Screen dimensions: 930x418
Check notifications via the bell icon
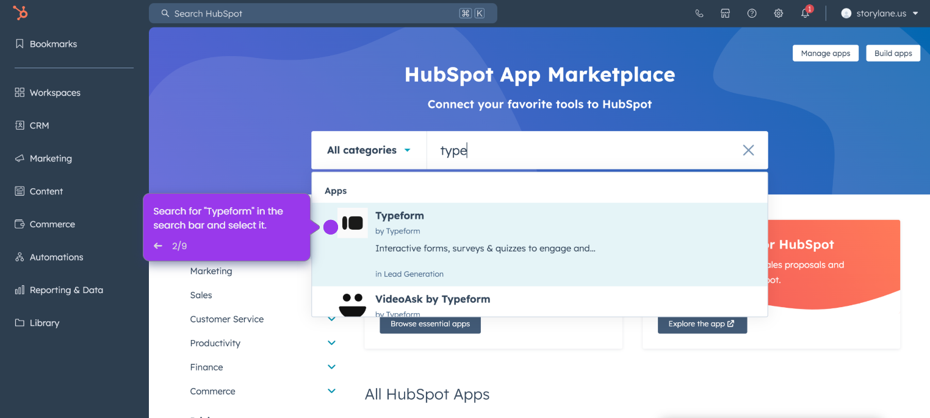coord(805,13)
